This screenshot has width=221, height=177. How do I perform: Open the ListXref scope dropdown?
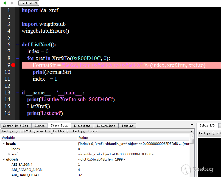29,3
